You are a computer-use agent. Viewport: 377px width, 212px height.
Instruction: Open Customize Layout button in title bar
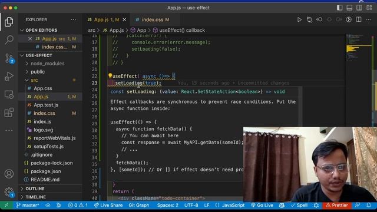tap(369, 8)
